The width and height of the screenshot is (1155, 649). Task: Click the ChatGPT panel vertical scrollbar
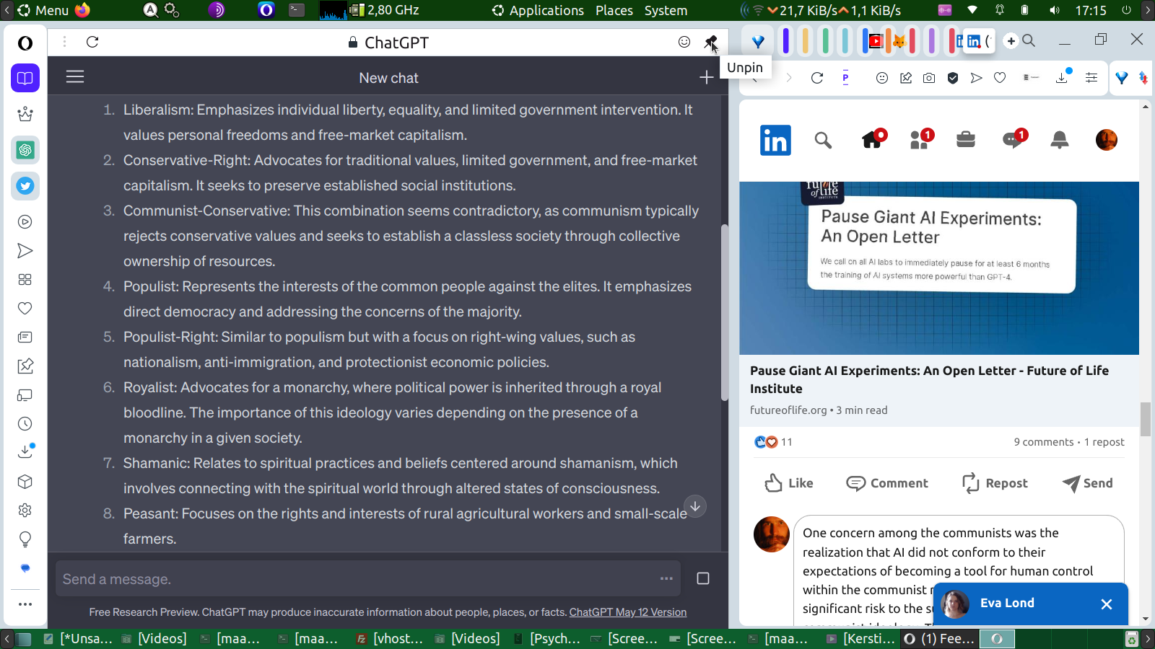pos(724,313)
